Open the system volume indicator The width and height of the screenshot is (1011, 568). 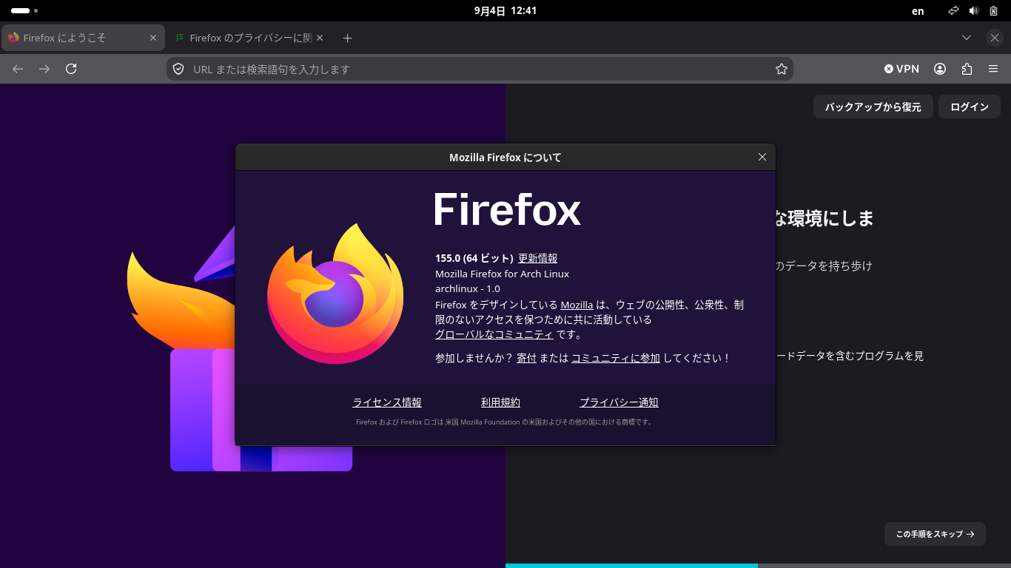[974, 11]
